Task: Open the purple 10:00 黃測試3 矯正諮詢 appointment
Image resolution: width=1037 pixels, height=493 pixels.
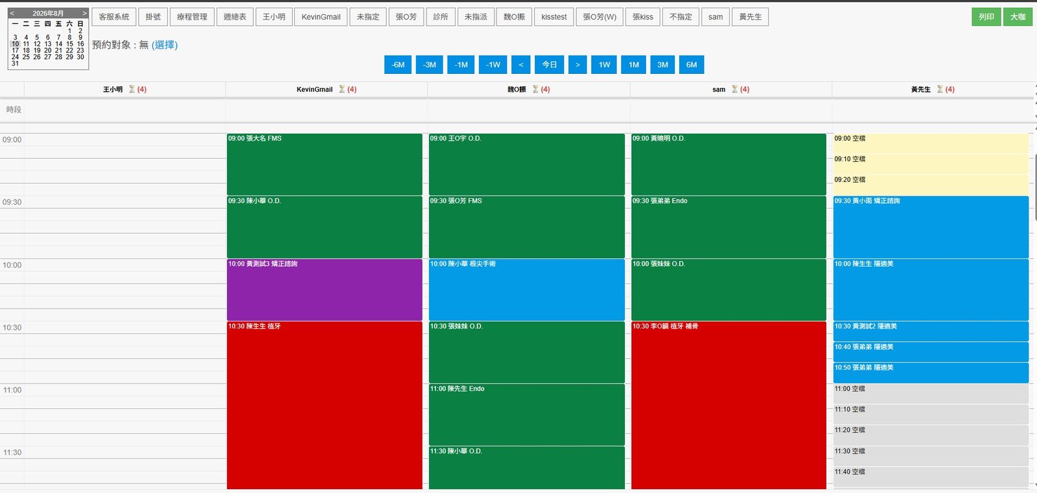Action: pos(325,290)
